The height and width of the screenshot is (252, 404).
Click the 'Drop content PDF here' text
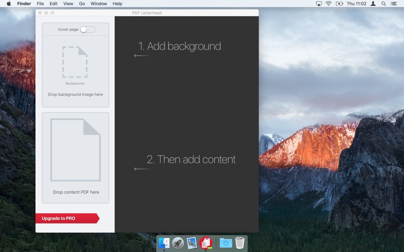[x=76, y=192]
